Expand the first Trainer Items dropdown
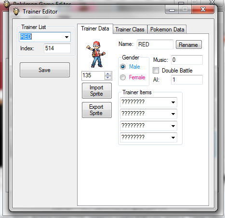225x218 pixels. [x=173, y=102]
